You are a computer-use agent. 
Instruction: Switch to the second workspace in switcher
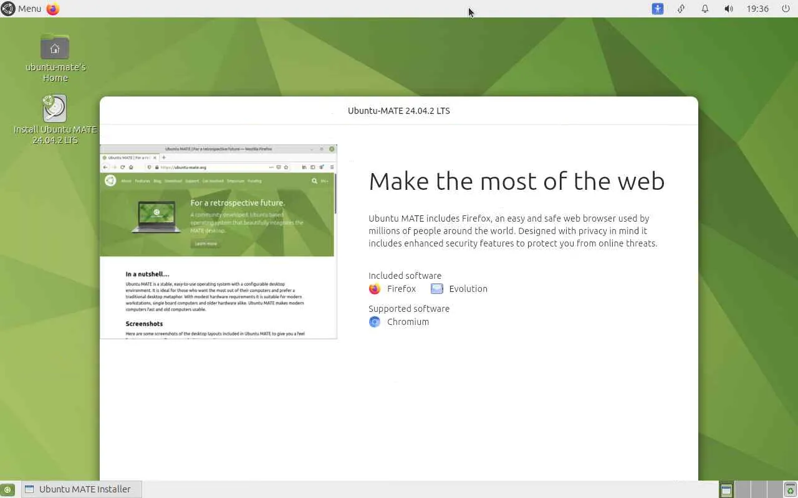pos(743,489)
